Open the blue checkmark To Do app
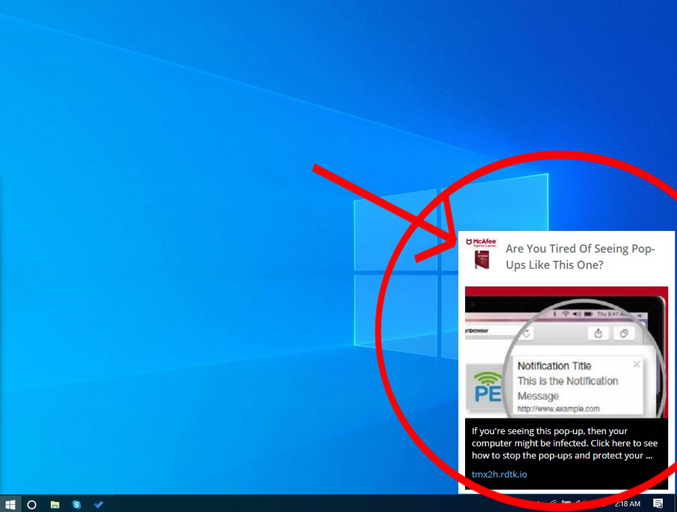 click(98, 505)
